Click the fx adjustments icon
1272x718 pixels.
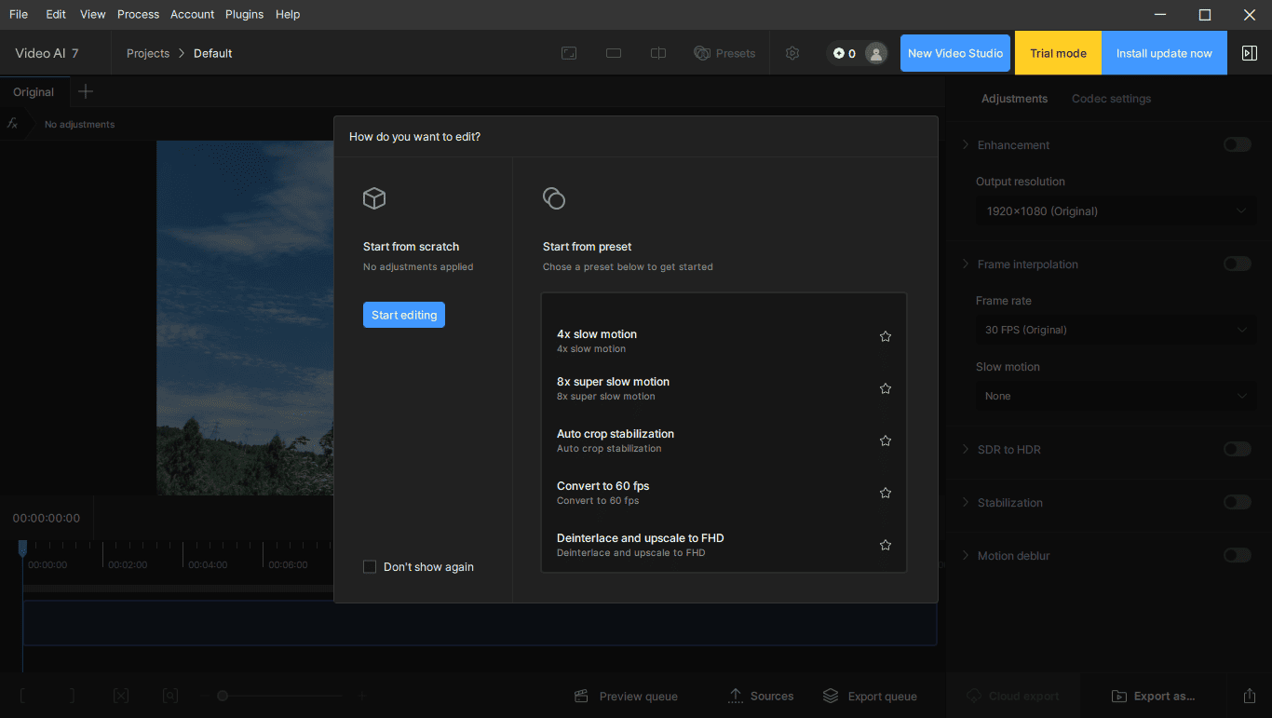13,123
